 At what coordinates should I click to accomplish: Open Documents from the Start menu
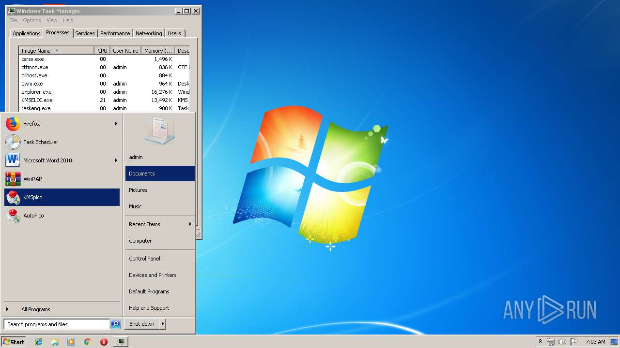160,174
